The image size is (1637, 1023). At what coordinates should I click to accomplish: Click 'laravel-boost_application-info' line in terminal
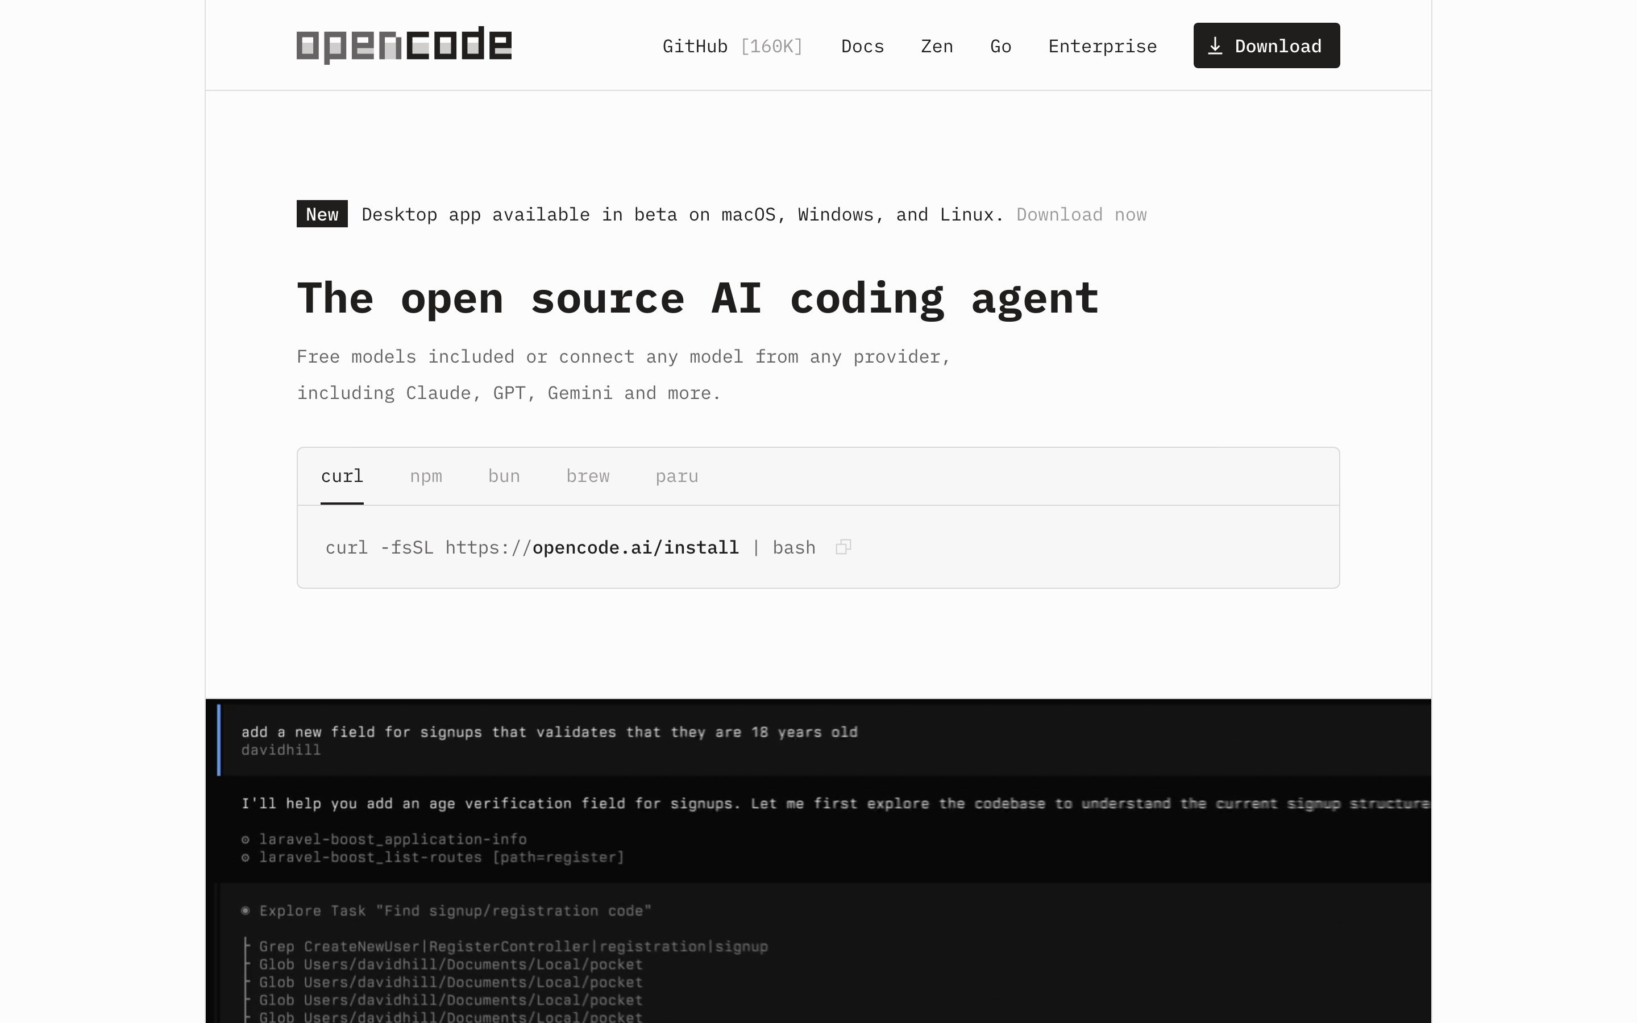(384, 839)
